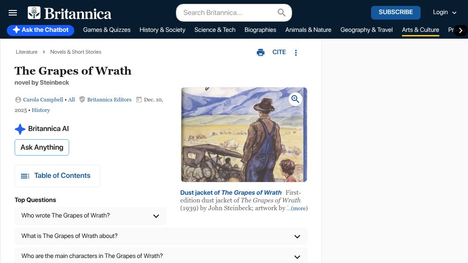Screen dimensions: 468x263
Task: Switch to the Arts & Culture section
Action: [420, 30]
